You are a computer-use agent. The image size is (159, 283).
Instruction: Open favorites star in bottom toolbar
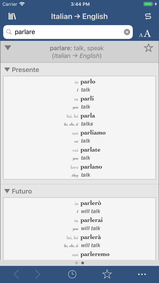(x=107, y=274)
